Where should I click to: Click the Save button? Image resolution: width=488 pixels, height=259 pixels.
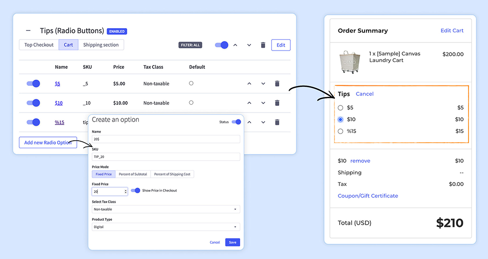(233, 242)
